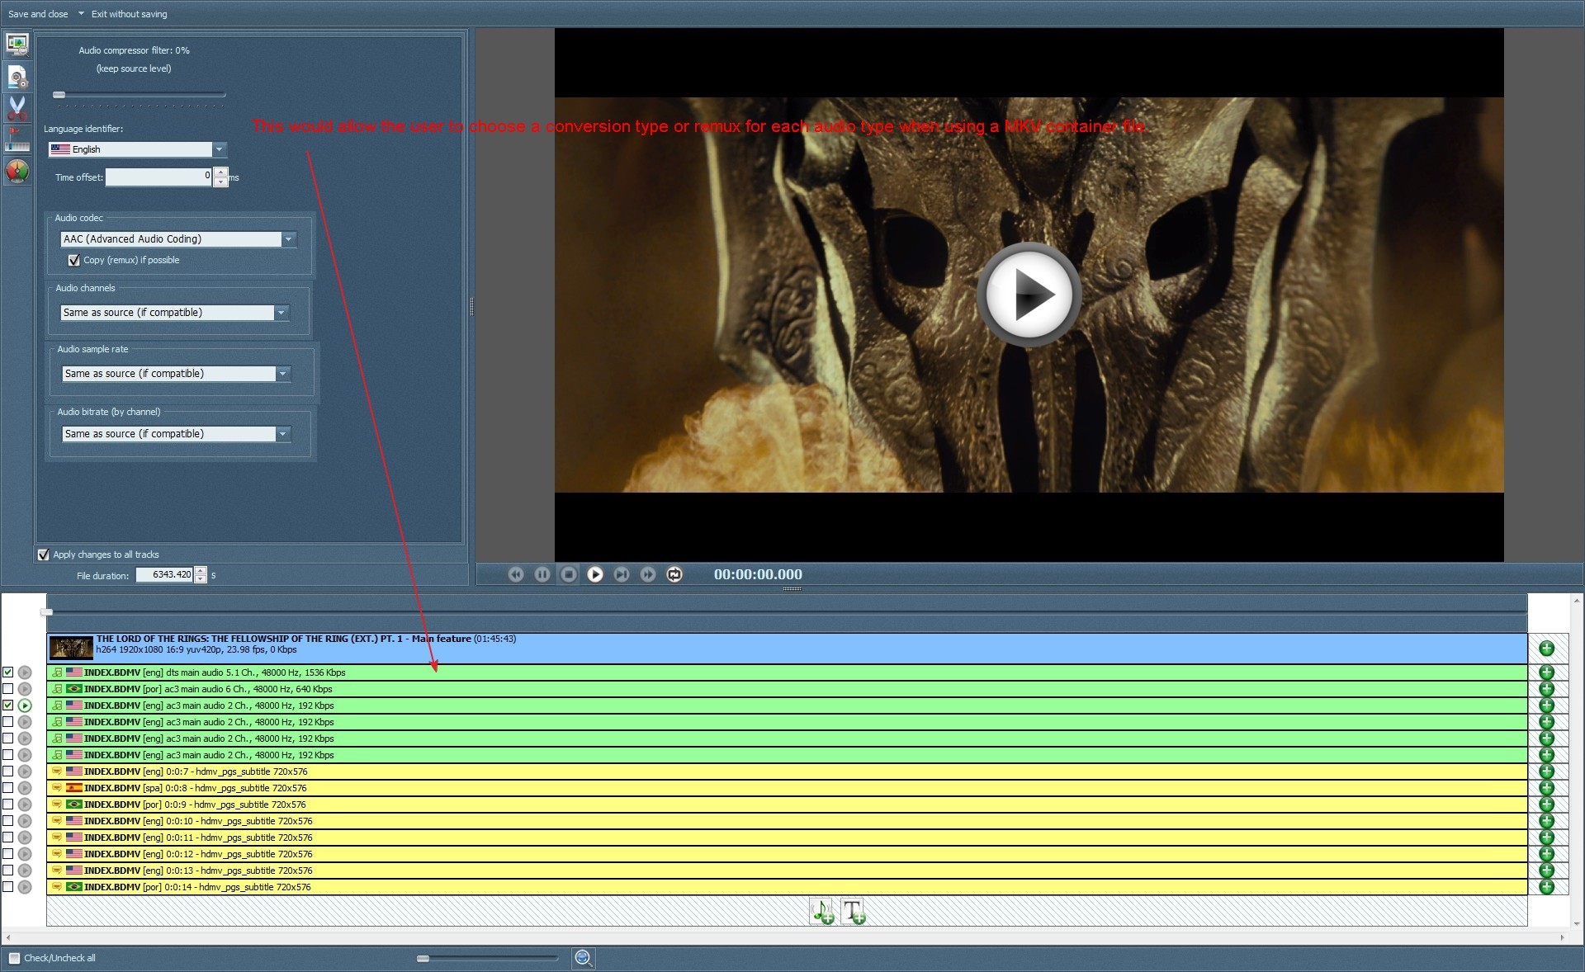Select the 0:0:11 hdmv_pgs_subtitle row
This screenshot has height=972, width=1585.
[787, 838]
